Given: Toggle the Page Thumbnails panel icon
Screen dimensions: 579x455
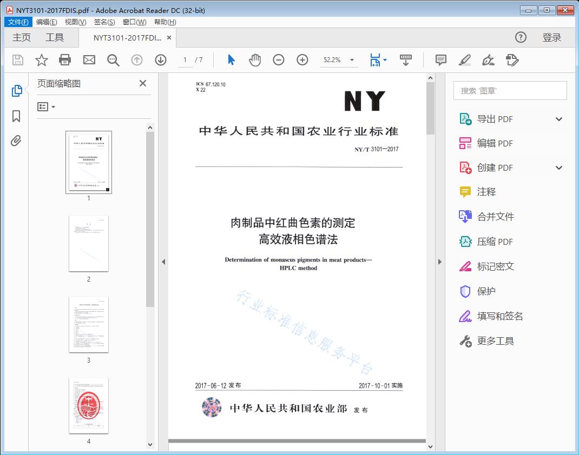Looking at the screenshot, I should tap(16, 91).
